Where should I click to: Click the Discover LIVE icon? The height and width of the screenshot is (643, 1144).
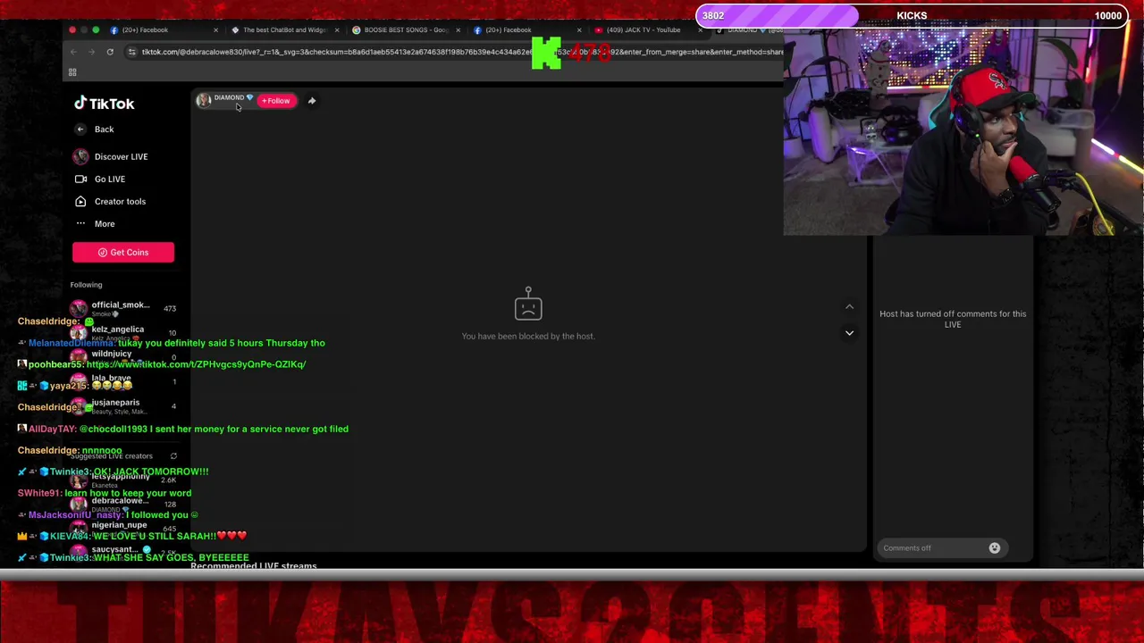click(80, 156)
